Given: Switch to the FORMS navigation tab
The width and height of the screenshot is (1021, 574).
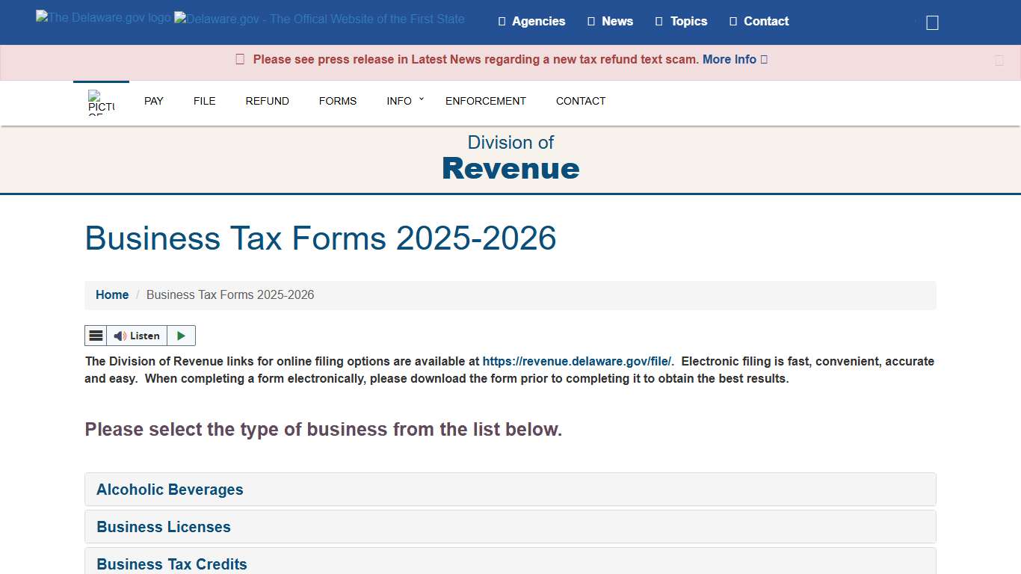Looking at the screenshot, I should (338, 101).
